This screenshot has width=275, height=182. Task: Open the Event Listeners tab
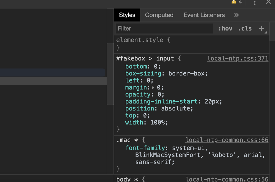coord(204,15)
